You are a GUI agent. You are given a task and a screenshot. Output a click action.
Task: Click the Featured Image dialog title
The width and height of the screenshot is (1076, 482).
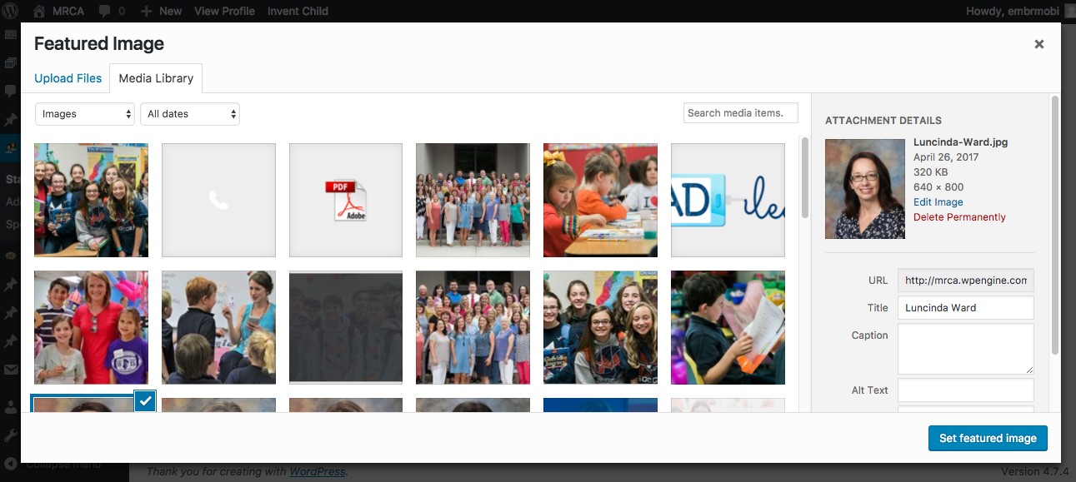coord(99,44)
